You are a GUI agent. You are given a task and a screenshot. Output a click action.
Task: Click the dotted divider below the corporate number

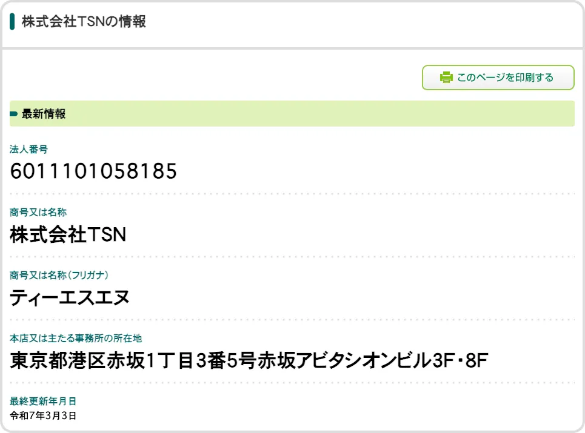tap(292, 194)
